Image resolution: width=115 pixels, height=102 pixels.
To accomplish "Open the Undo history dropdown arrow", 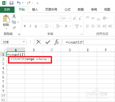I will 22,3.
